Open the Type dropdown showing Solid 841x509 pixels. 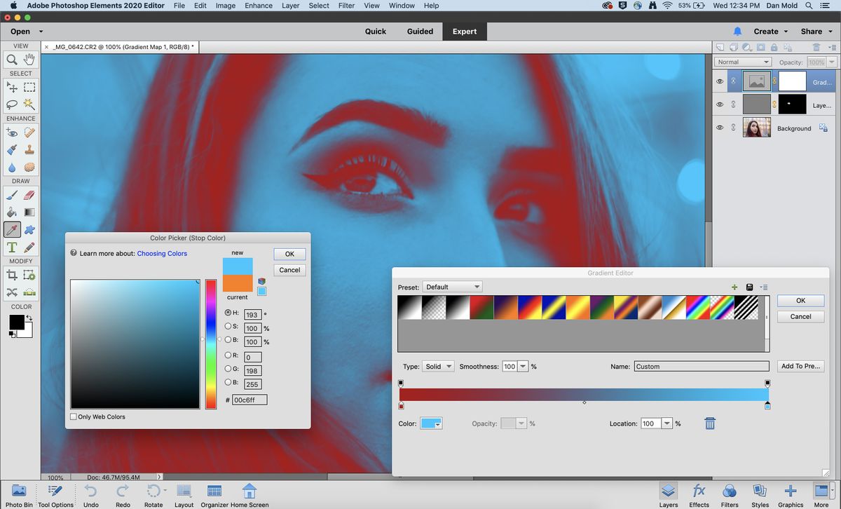coord(438,366)
